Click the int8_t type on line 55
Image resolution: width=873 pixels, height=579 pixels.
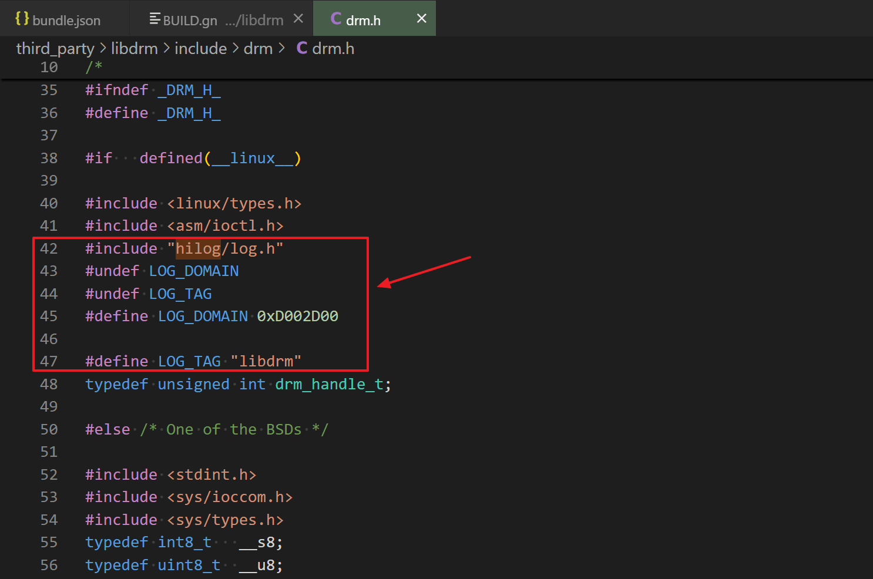tap(184, 543)
